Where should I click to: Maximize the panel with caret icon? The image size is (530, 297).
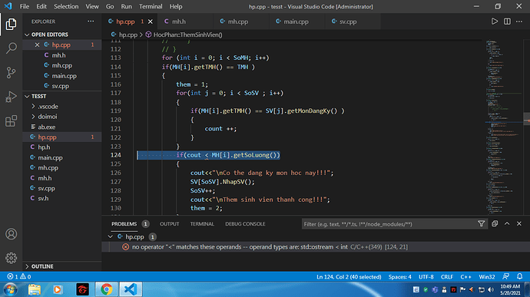click(x=507, y=223)
